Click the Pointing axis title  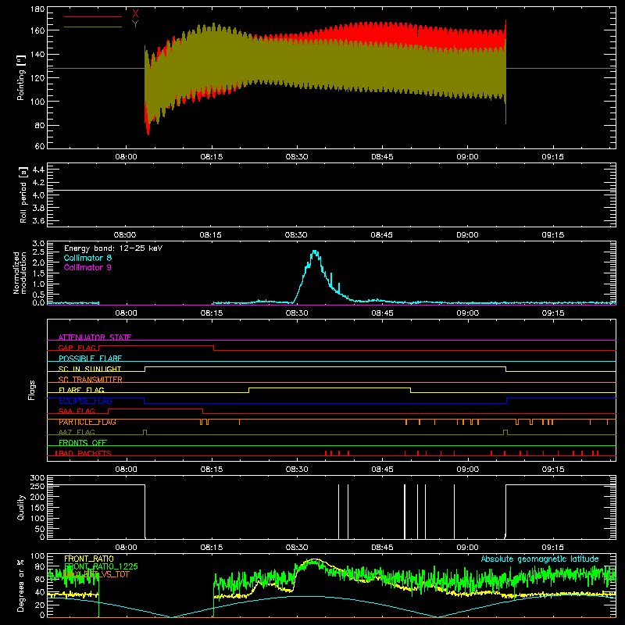[21, 77]
